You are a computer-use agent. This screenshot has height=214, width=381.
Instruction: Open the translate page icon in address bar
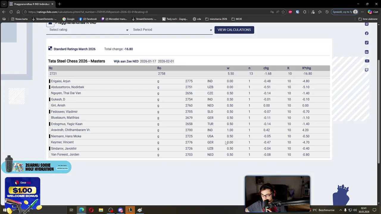(272, 12)
